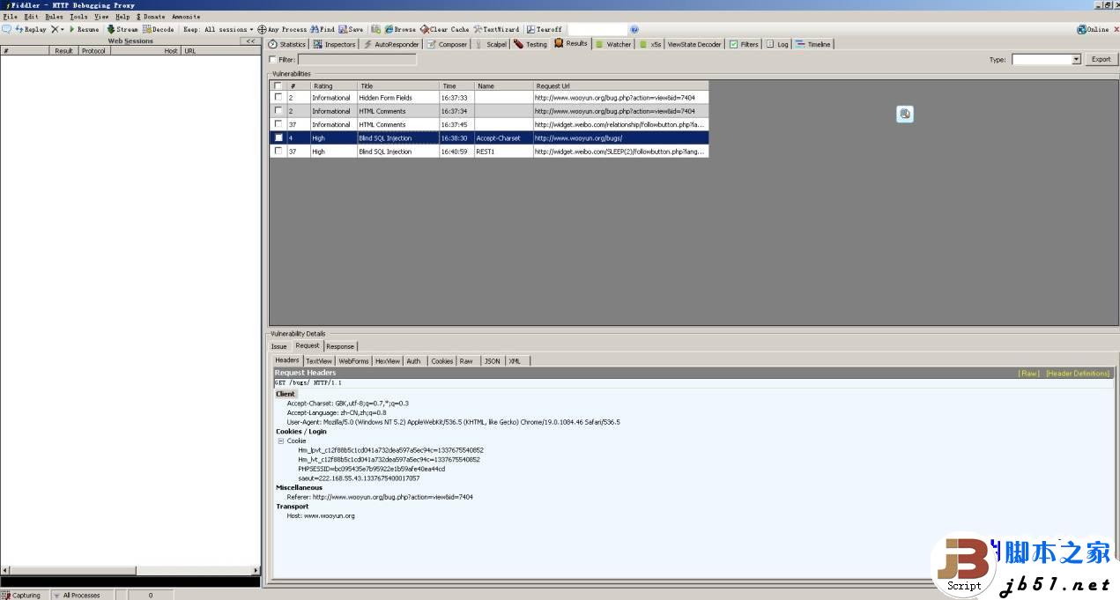Image resolution: width=1120 pixels, height=600 pixels.
Task: Open the Response tab in Vulnerability Details
Action: click(x=340, y=346)
